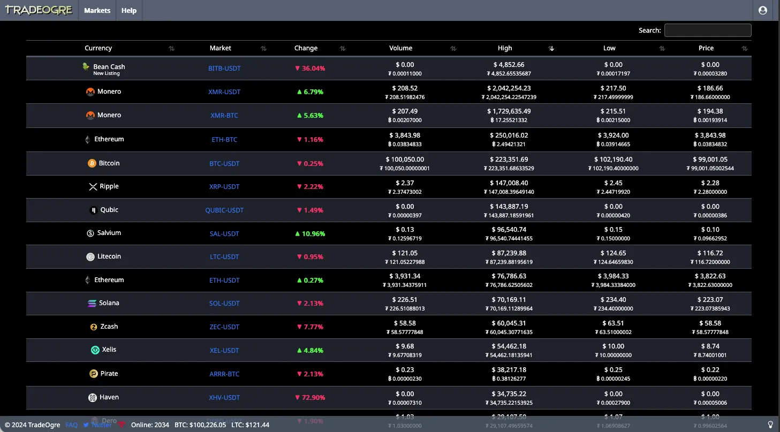780x432 pixels.
Task: Click the Xelis coin icon
Action: [95, 350]
